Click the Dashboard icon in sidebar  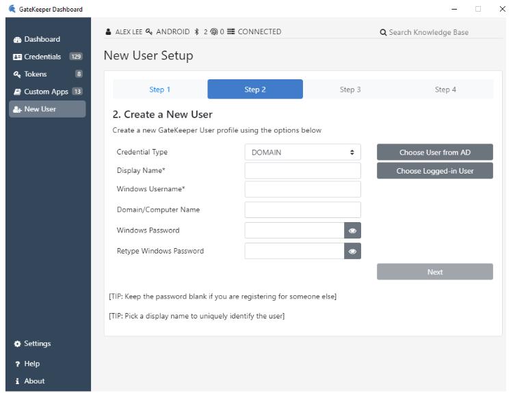(x=18, y=40)
